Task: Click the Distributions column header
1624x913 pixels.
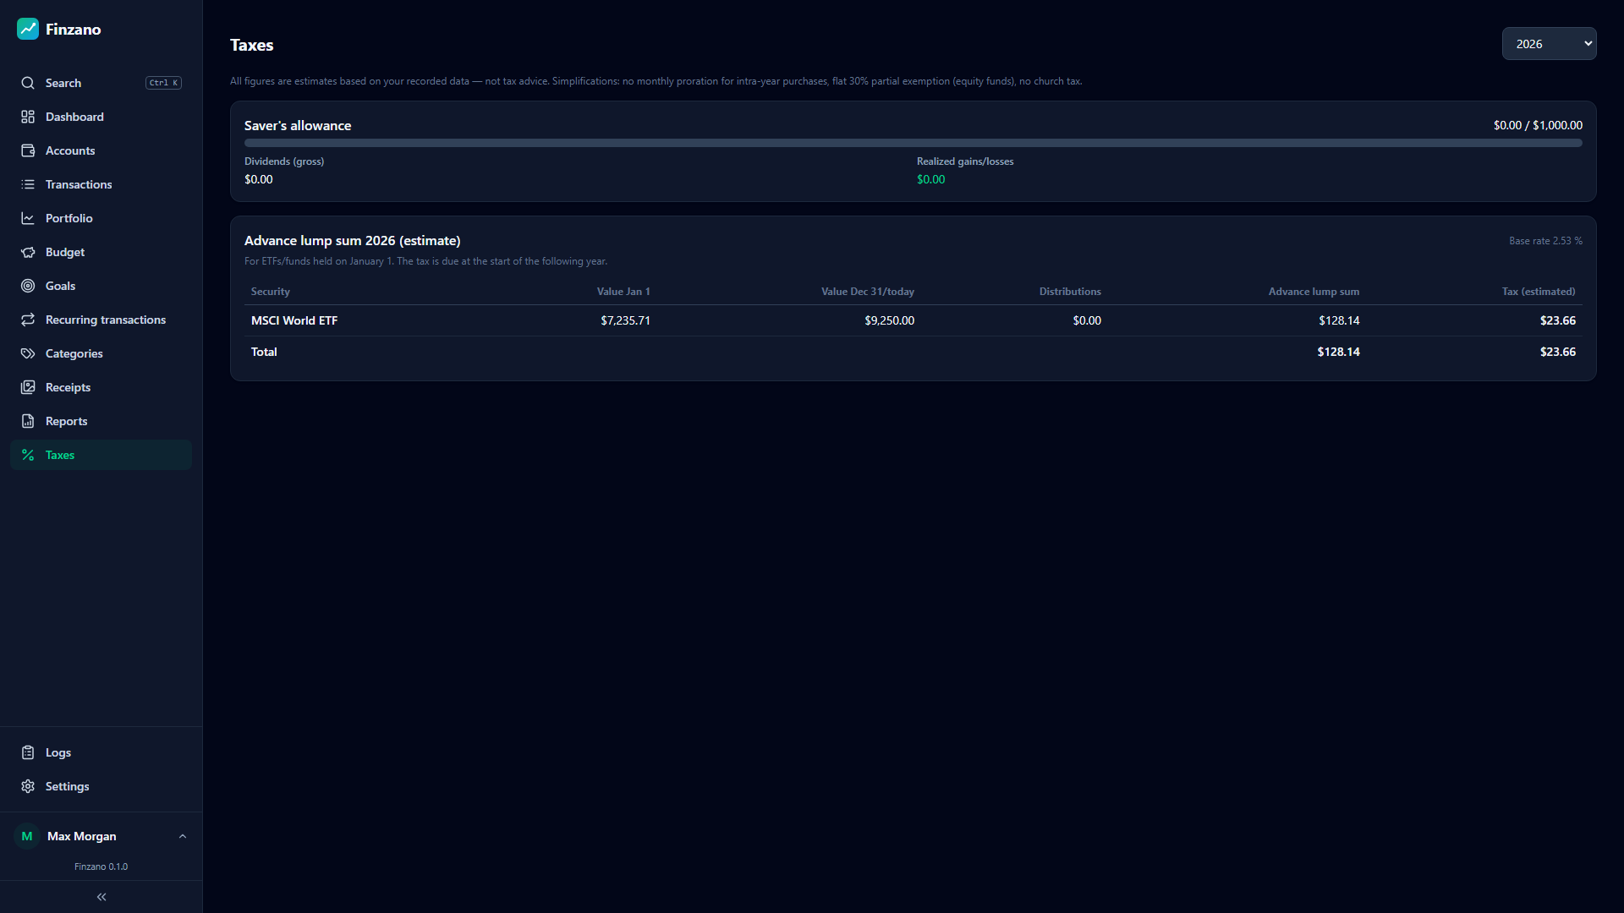Action: (1070, 292)
